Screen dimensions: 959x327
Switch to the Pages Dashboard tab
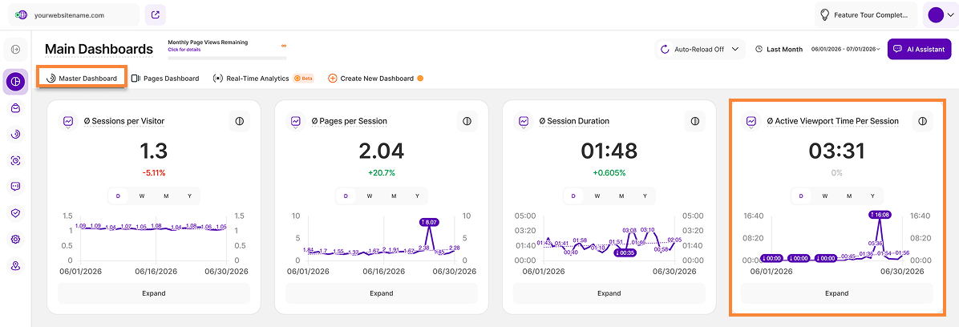click(166, 79)
